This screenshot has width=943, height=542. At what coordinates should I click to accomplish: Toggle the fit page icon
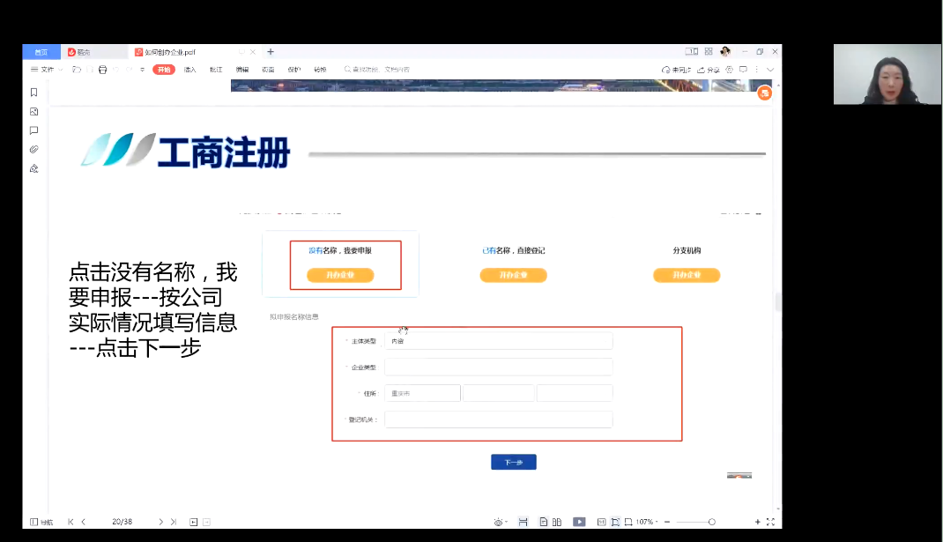(x=615, y=522)
